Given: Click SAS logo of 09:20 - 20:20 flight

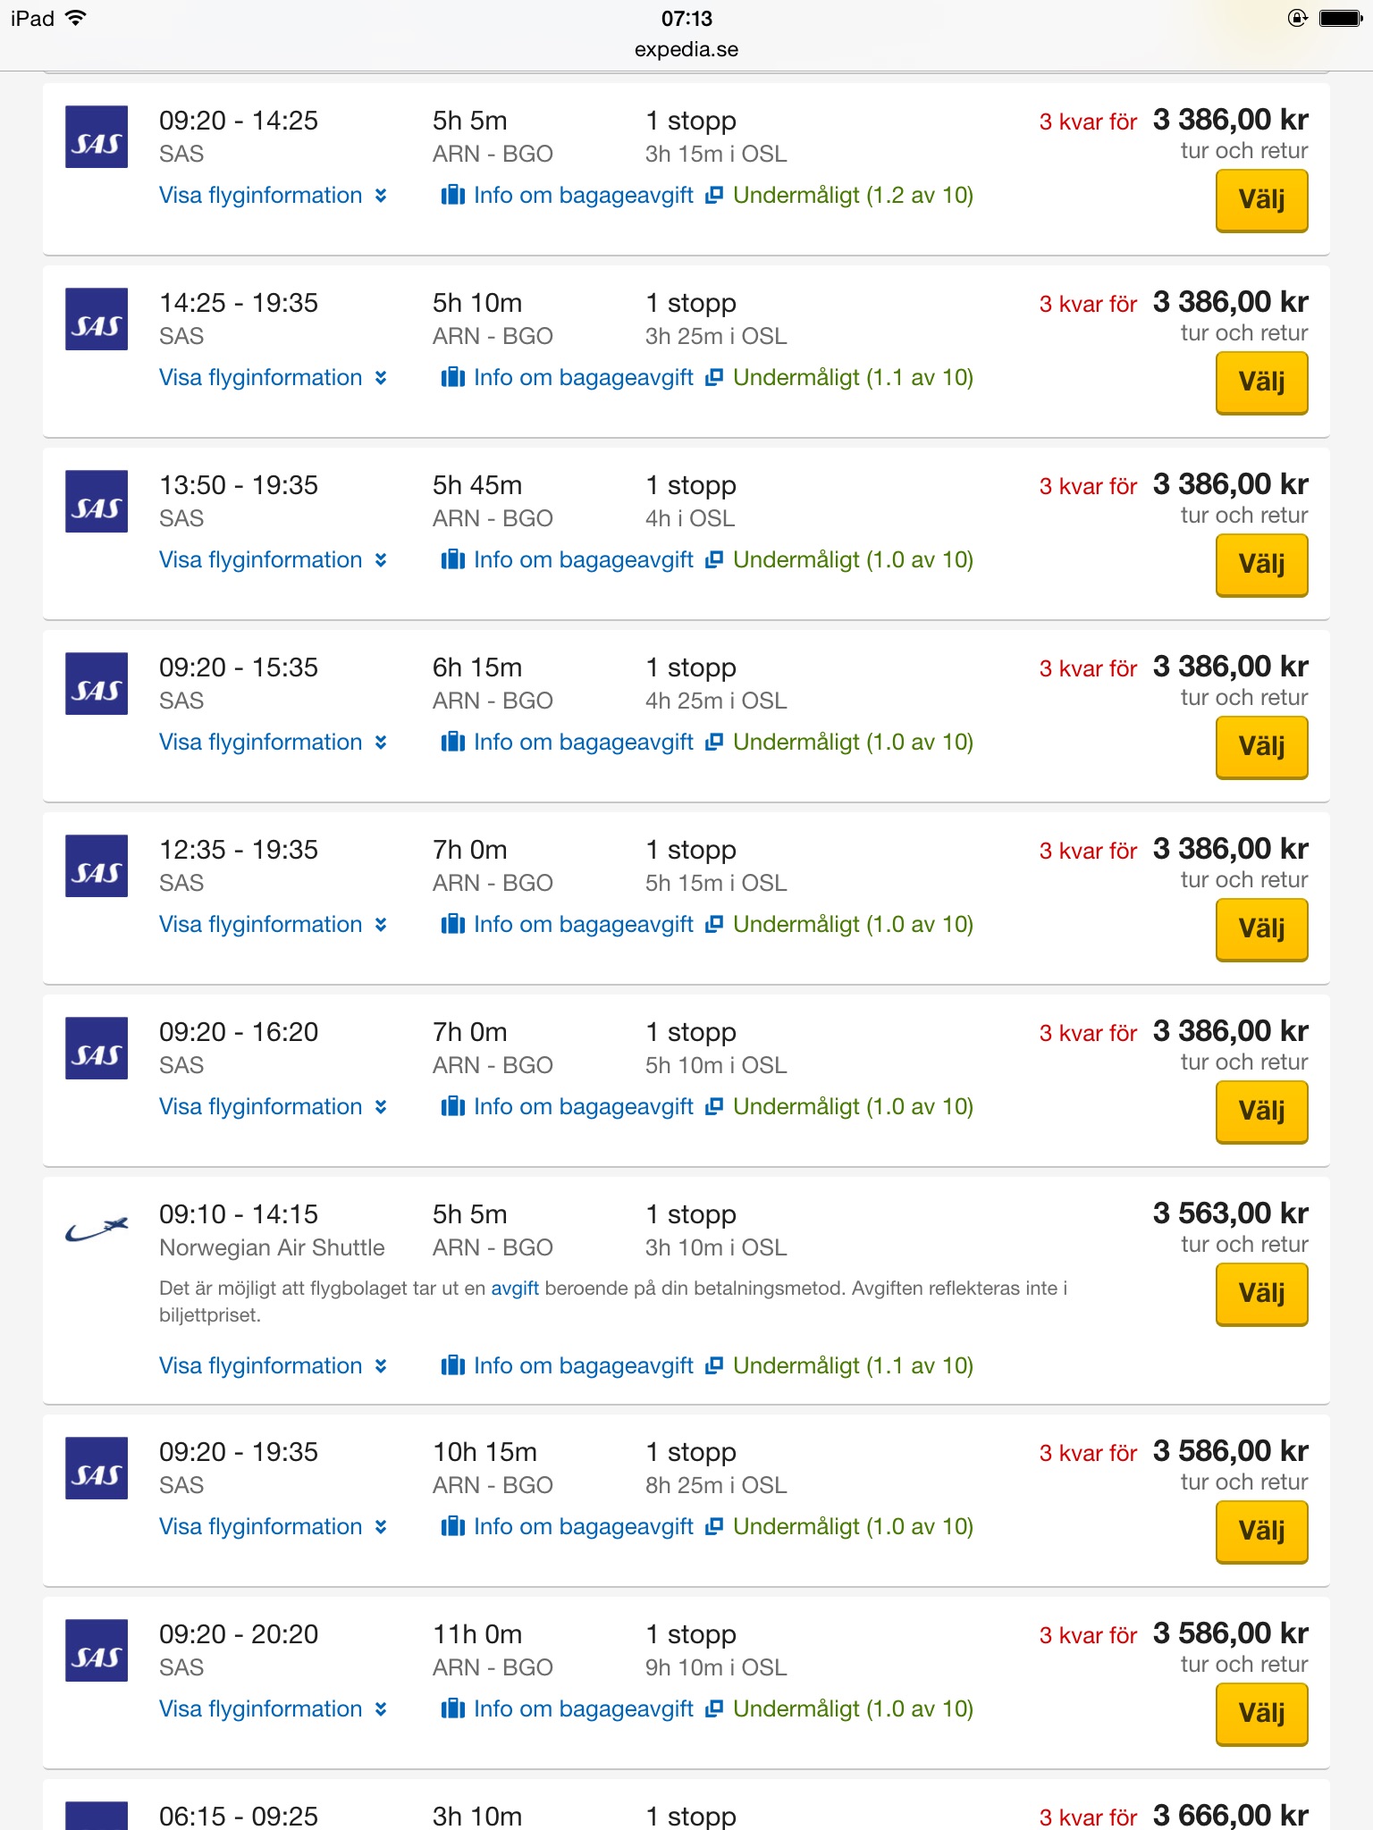Looking at the screenshot, I should [97, 1650].
